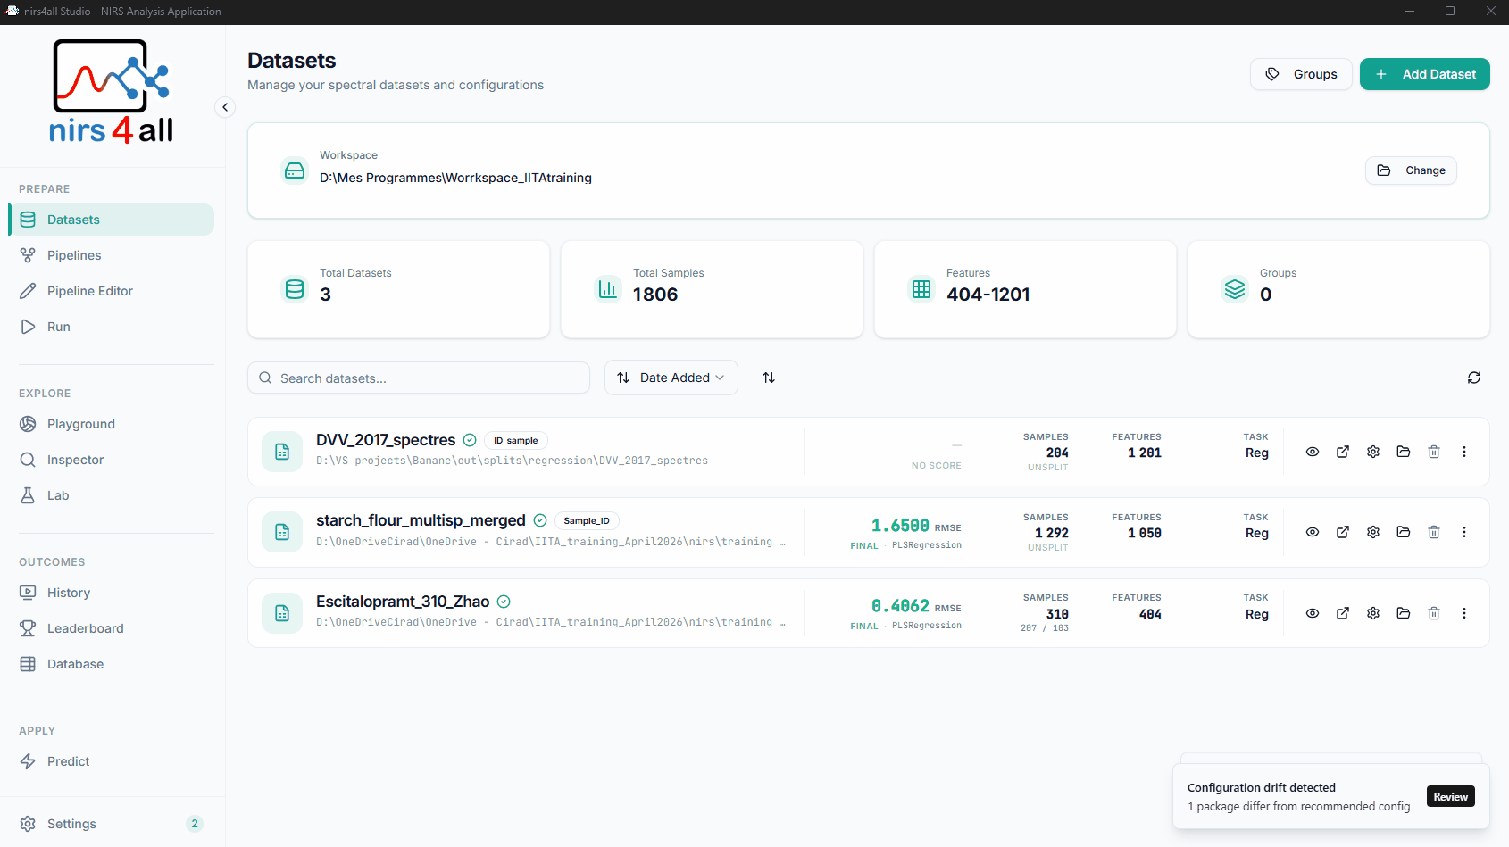Open folder of Escitalopramt_310_Zhao dataset
The height and width of the screenshot is (847, 1509).
(1404, 613)
